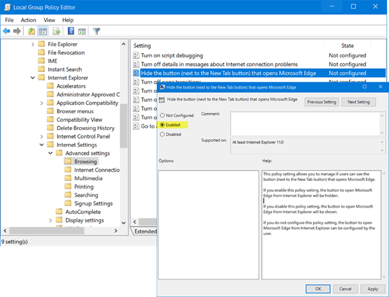389x297 pixels.
Task: Select the Printing folder in tree
Action: click(84, 187)
